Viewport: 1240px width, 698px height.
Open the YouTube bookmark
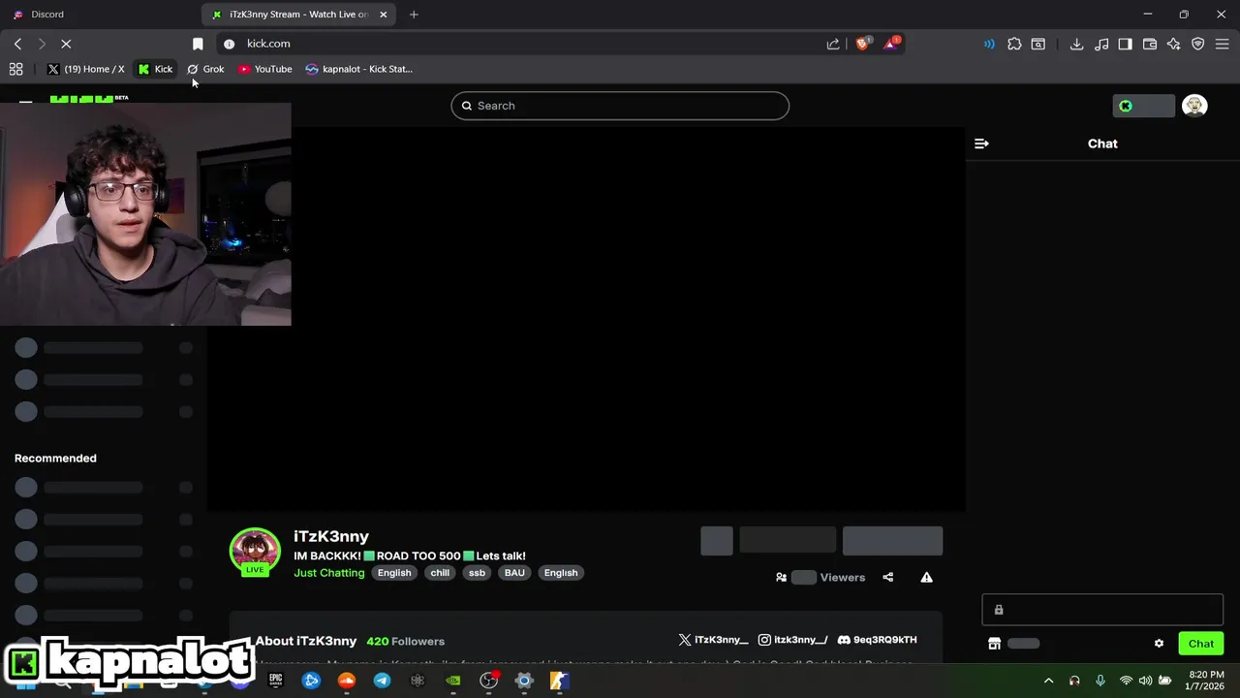[x=264, y=69]
